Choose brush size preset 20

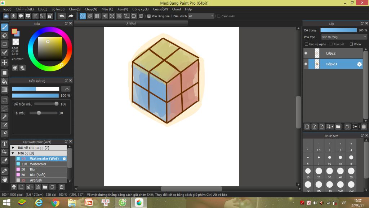308,173
